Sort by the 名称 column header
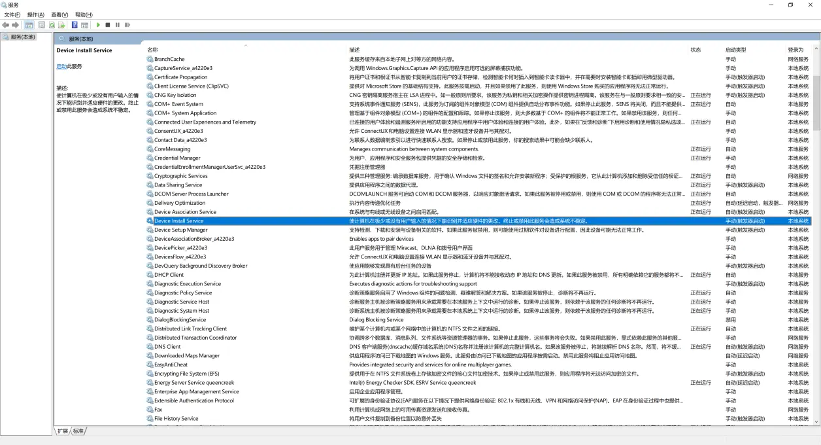The width and height of the screenshot is (821, 445). pos(152,50)
